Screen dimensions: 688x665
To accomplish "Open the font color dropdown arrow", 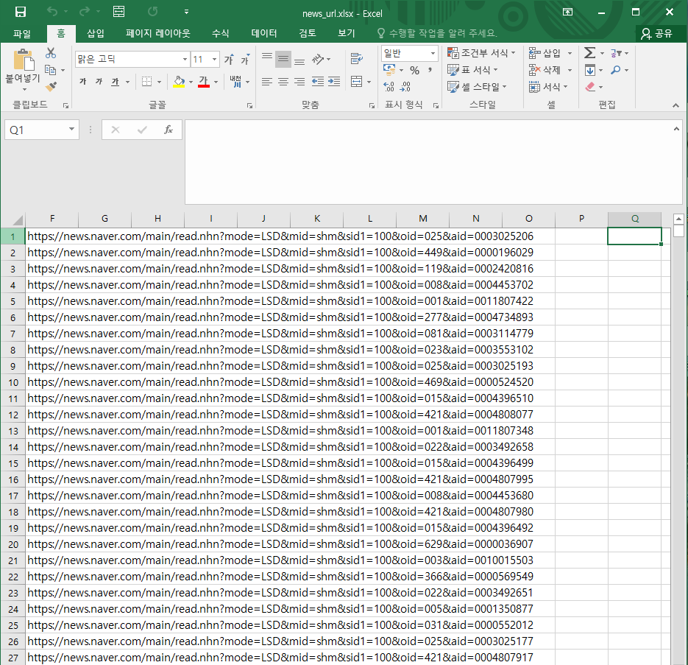I will 216,82.
